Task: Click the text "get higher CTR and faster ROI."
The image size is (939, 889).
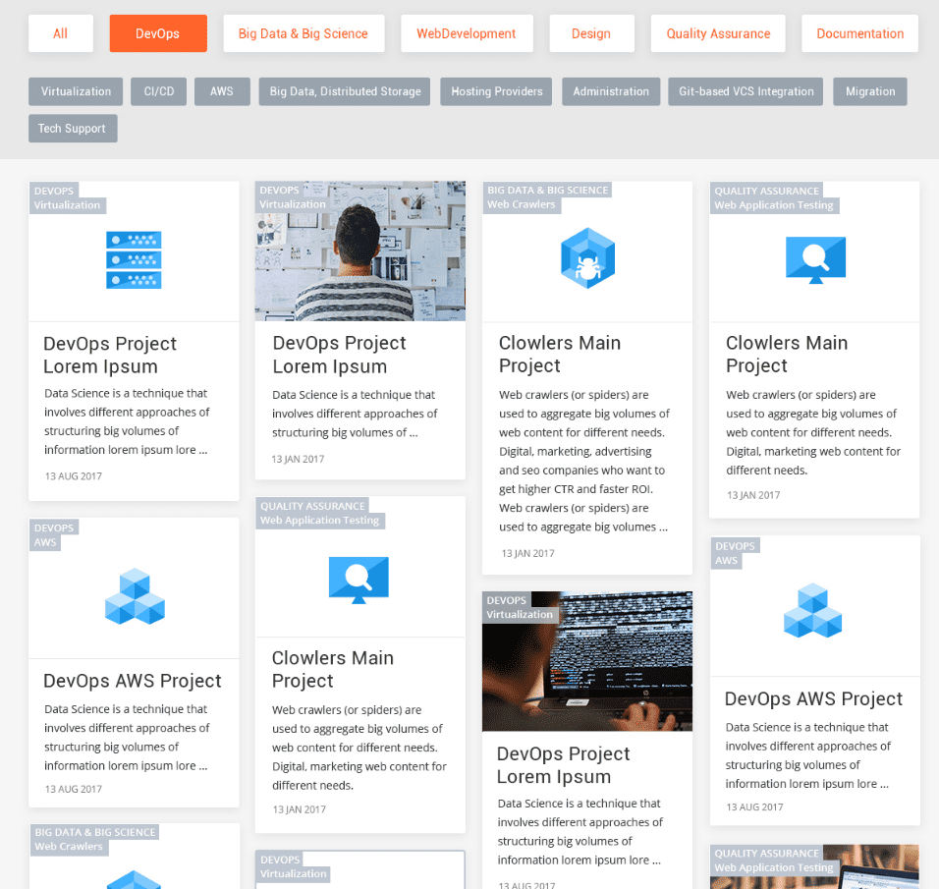Action: (577, 489)
